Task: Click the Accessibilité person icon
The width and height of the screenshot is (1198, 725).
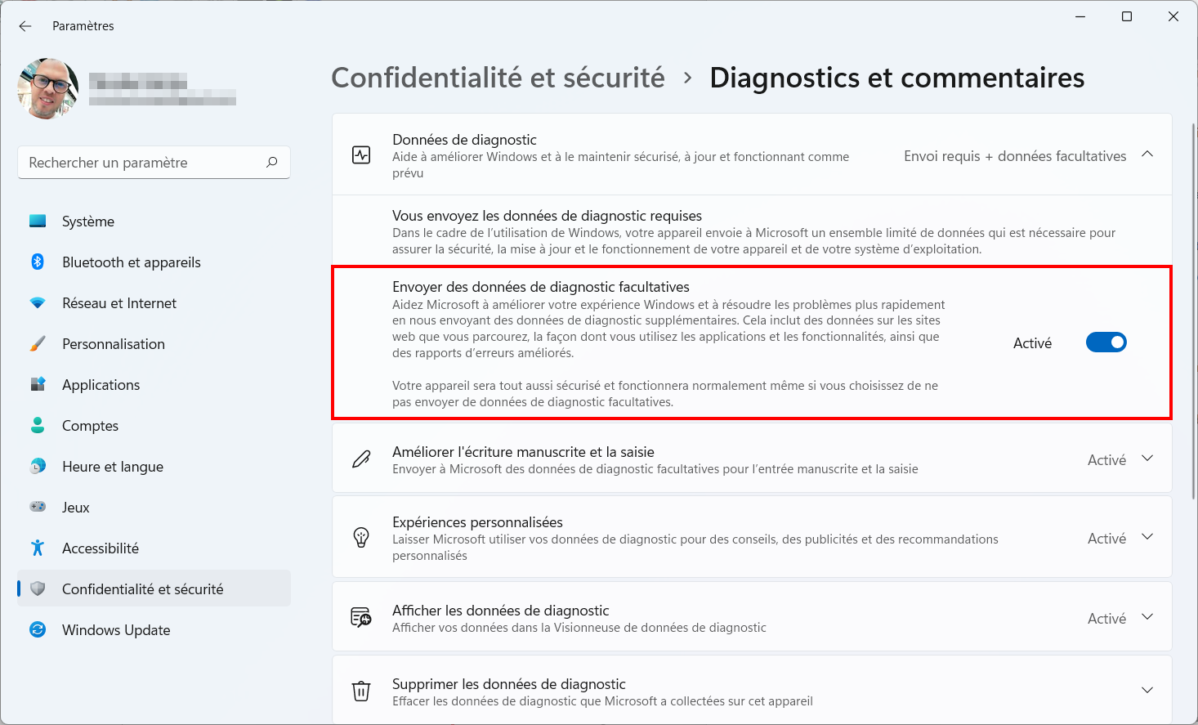Action: click(x=38, y=548)
